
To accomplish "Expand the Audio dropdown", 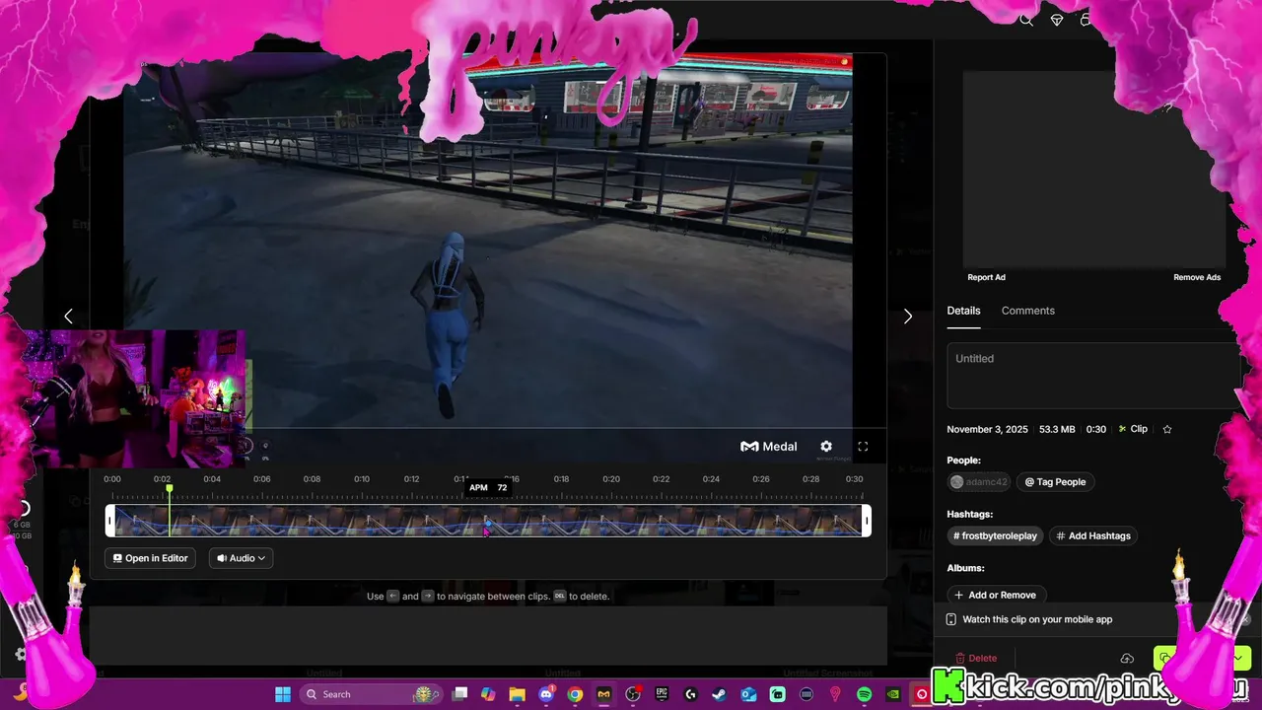I will click(241, 558).
